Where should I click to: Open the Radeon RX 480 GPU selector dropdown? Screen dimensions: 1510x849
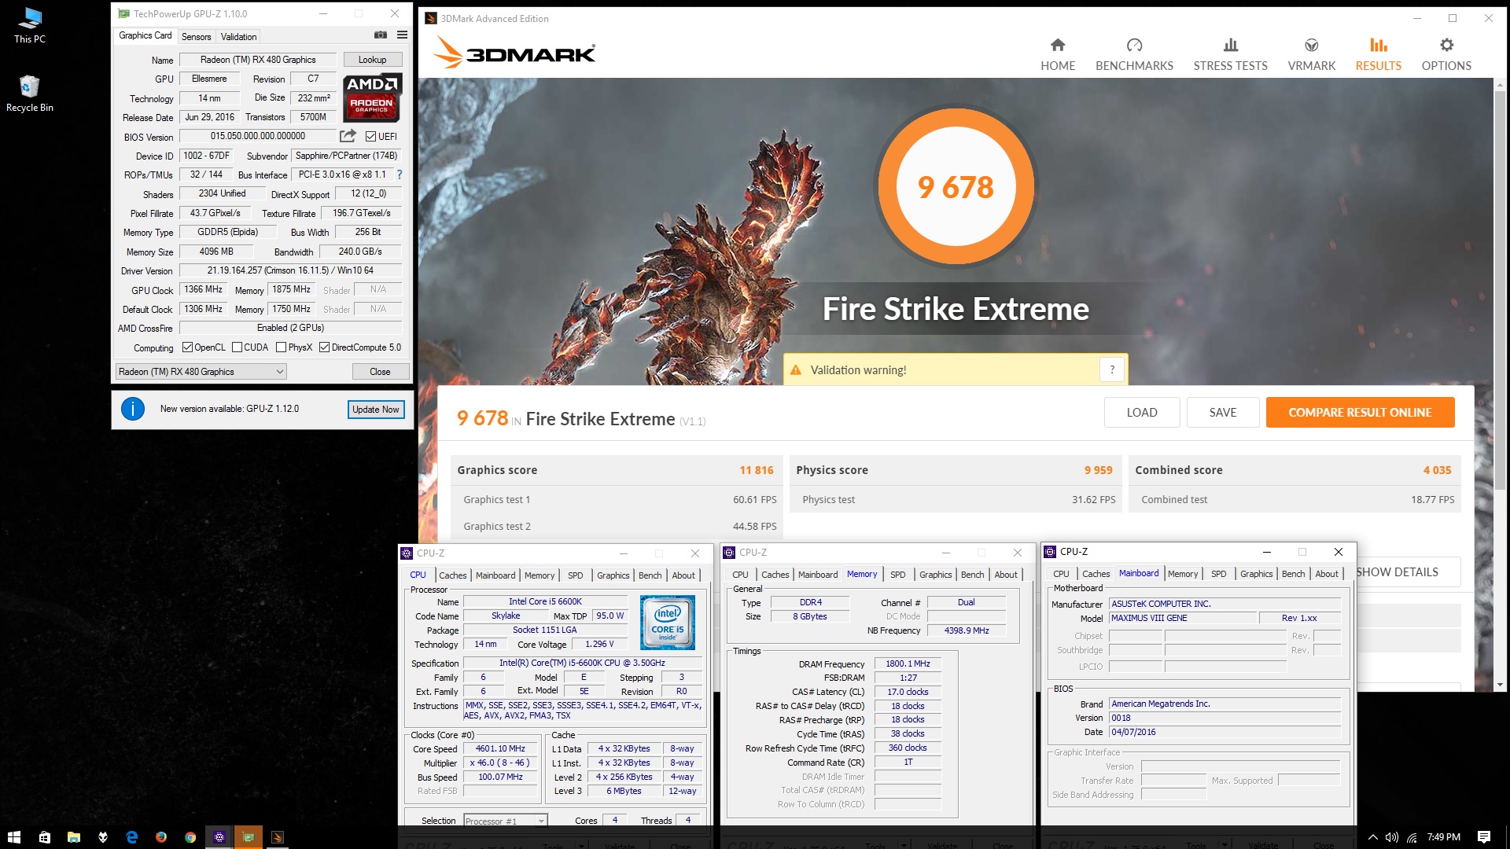pyautogui.click(x=201, y=372)
